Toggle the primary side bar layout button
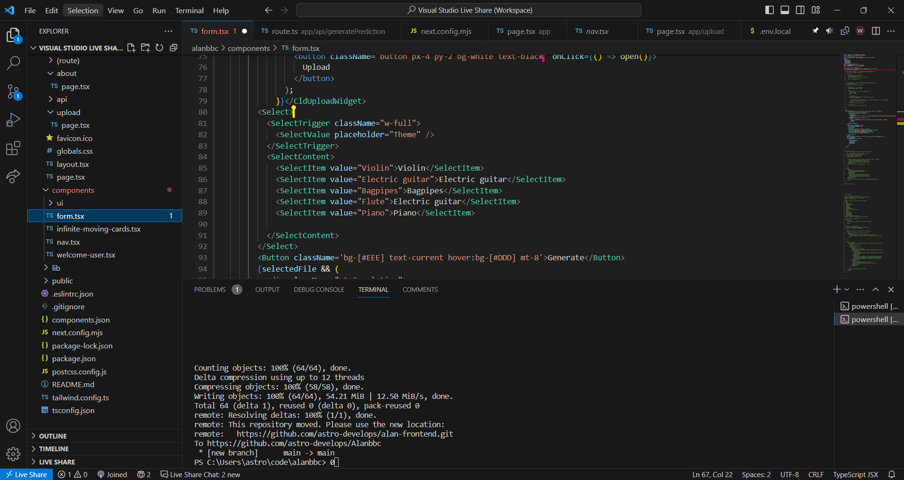 [x=769, y=10]
